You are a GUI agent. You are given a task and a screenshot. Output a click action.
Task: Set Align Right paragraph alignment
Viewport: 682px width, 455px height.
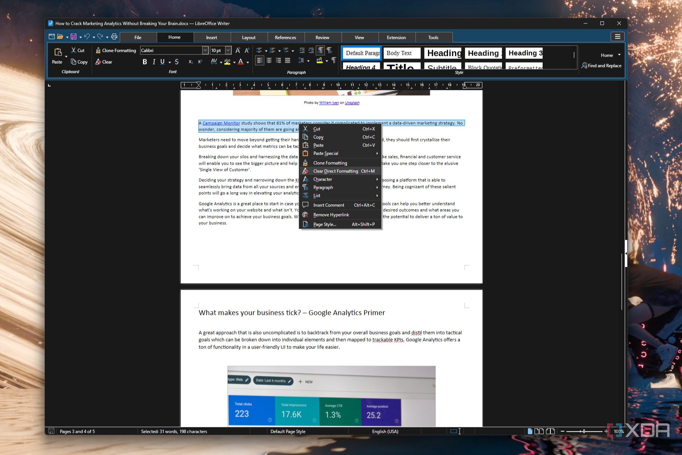[278, 60]
